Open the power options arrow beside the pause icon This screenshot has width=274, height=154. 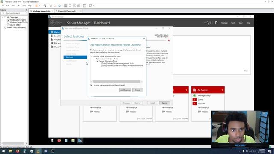(x=39, y=6)
